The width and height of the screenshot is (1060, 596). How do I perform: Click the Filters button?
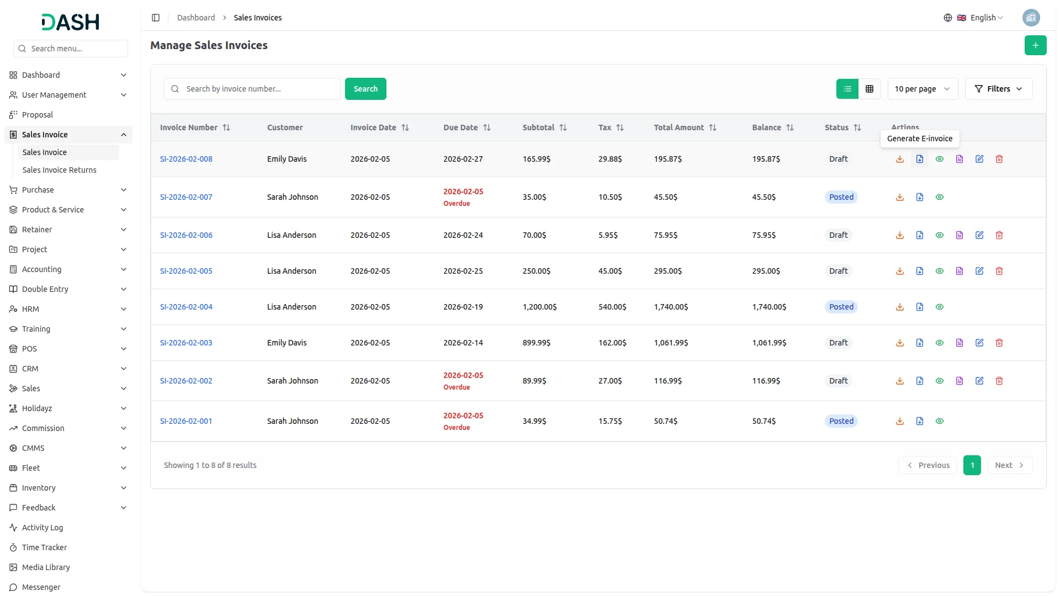pyautogui.click(x=999, y=89)
